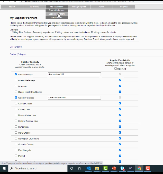This screenshot has height=174, width=163.
Task: Tick the Select All email opt-in checkbox
Action: (115, 69)
